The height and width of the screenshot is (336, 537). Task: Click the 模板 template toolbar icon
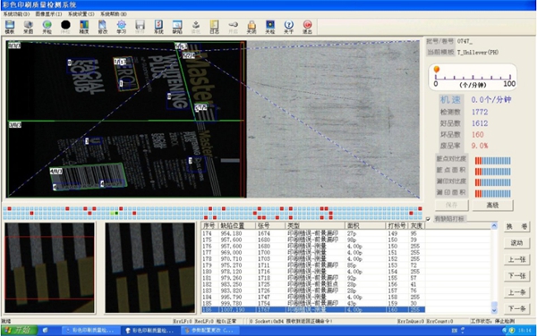10,27
